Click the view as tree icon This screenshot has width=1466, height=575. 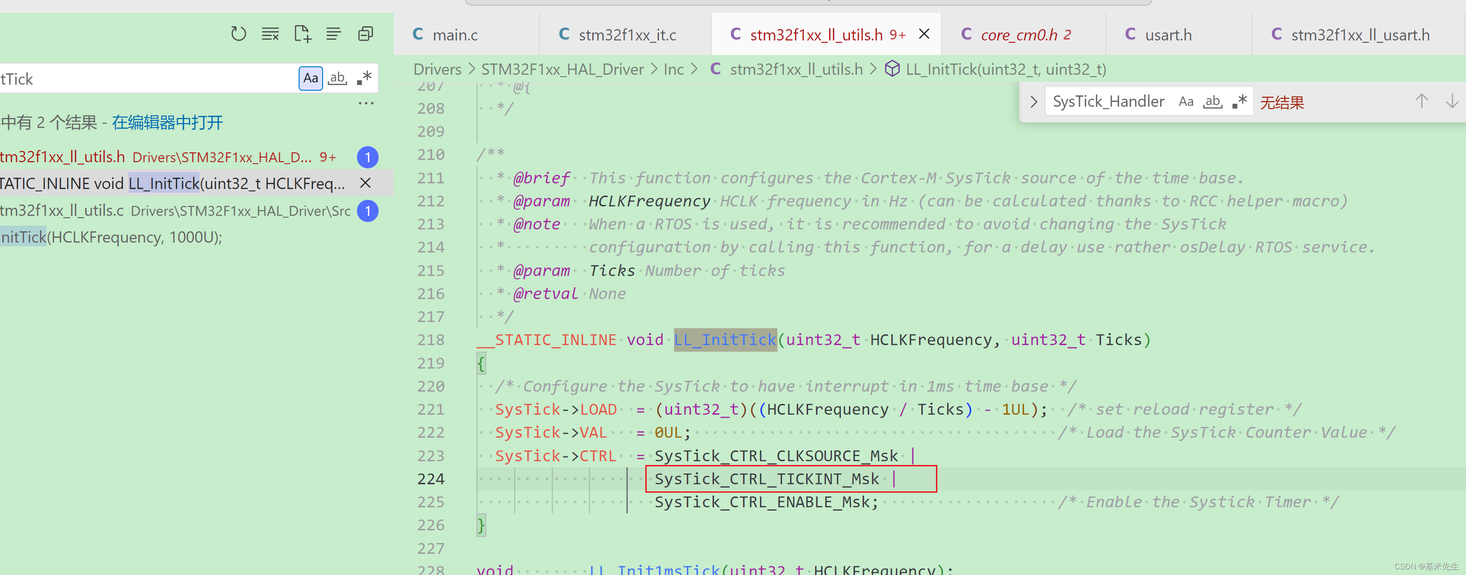[333, 34]
